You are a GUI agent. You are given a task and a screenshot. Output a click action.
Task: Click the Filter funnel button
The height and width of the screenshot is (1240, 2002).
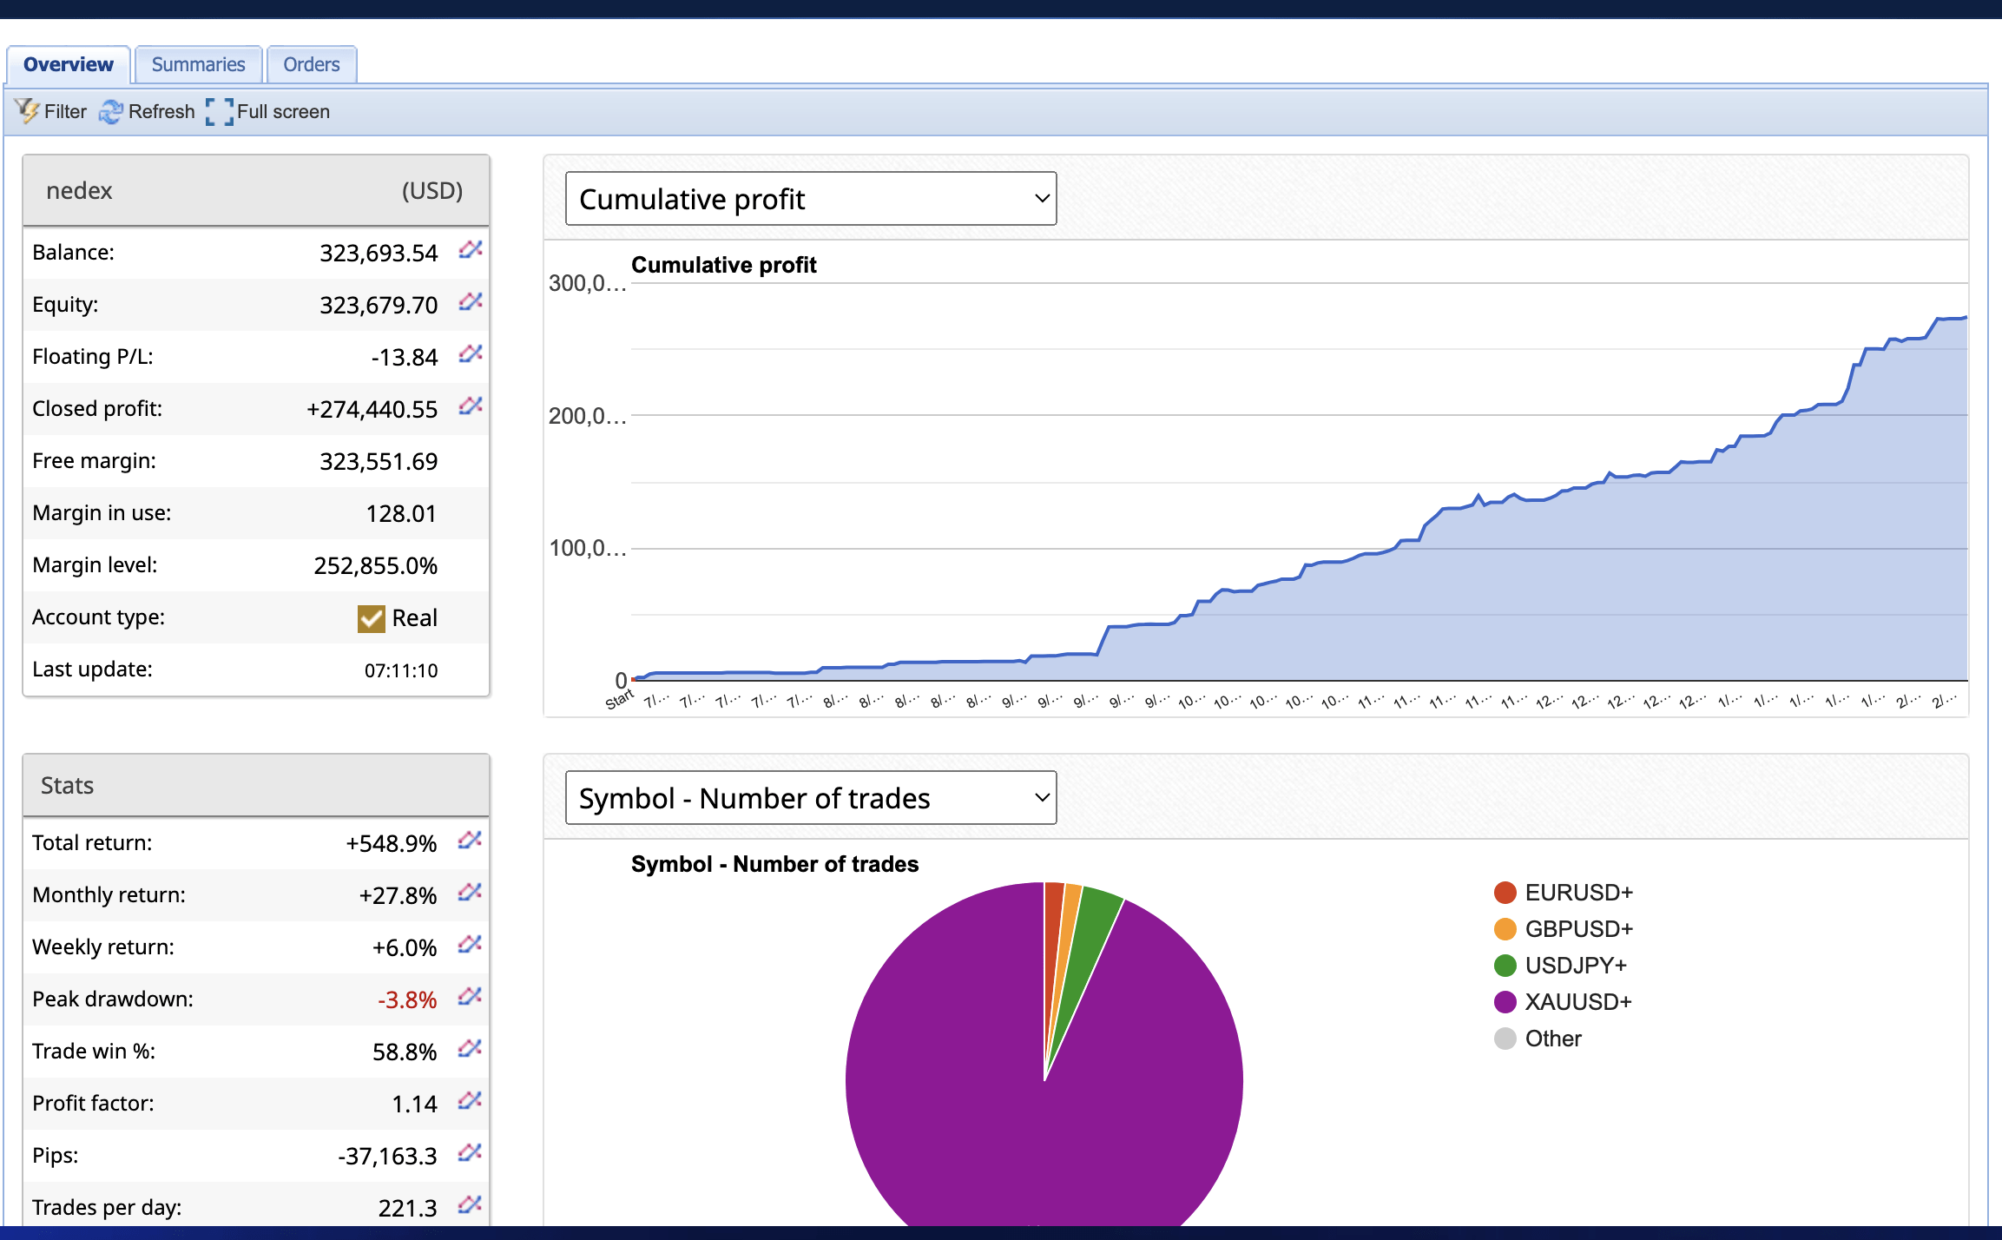coord(51,111)
